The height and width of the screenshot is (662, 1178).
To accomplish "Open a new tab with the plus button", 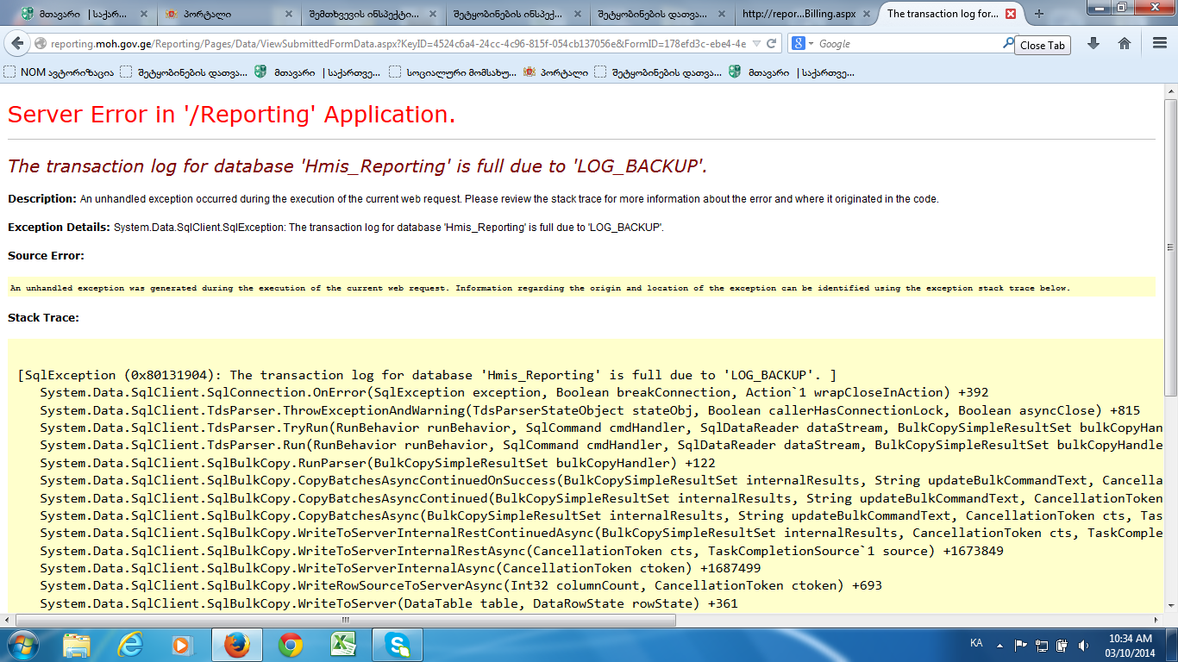I will point(1039,14).
